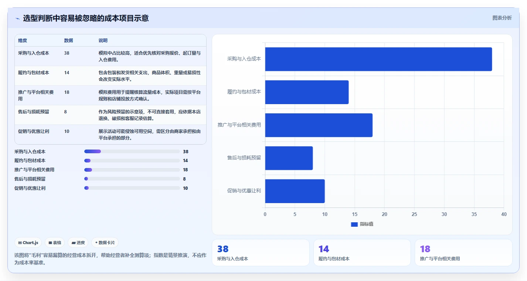
Task: Click the 数据 column header in the table
Action: point(68,40)
